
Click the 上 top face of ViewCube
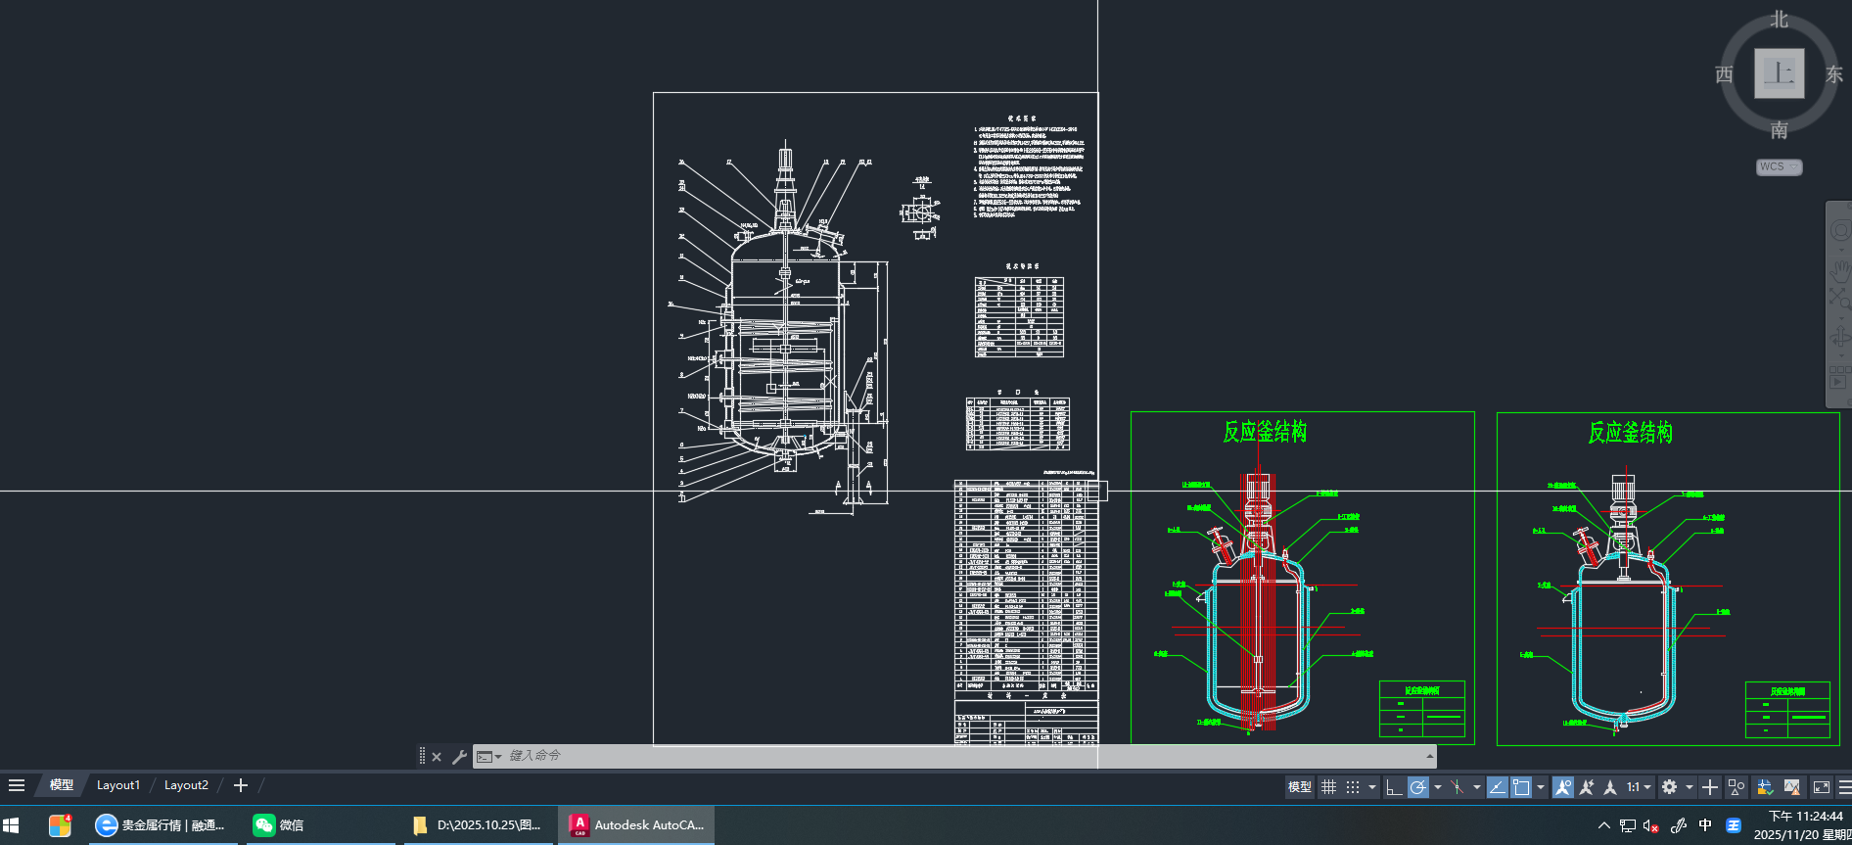1779,73
